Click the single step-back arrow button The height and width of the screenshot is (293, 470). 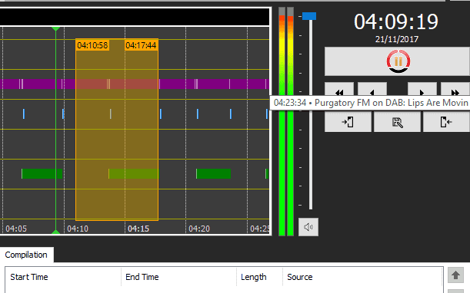tap(372, 90)
